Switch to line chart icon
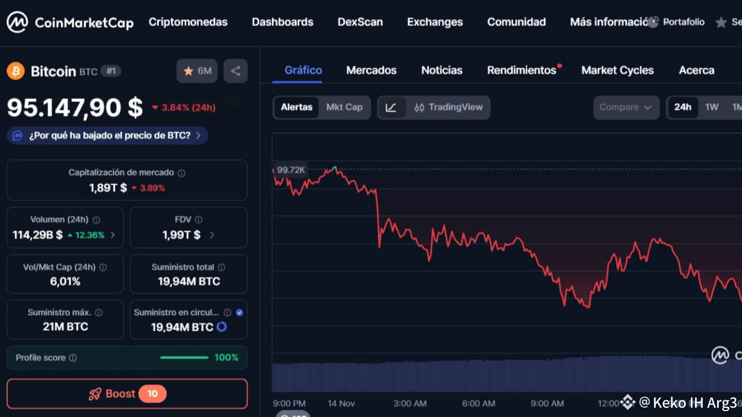 point(391,107)
